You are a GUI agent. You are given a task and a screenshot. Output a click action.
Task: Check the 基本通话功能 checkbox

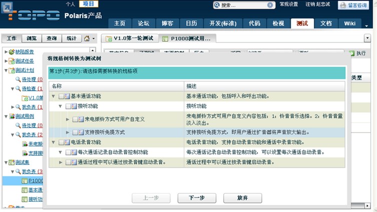(x=61, y=96)
